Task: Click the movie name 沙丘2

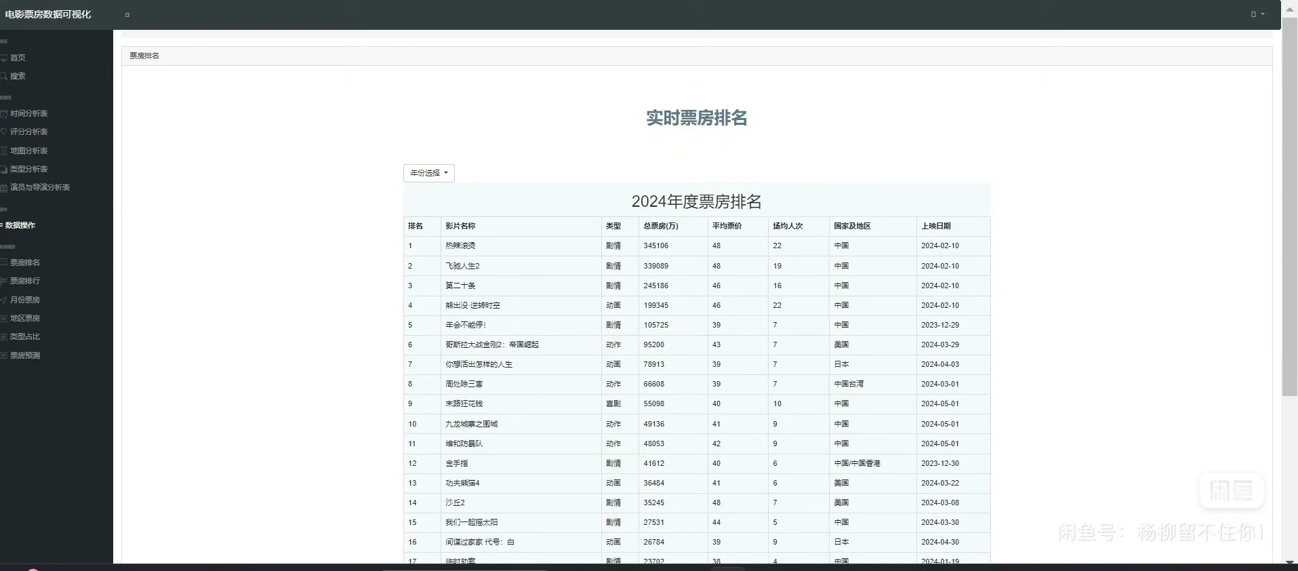Action: pos(455,503)
